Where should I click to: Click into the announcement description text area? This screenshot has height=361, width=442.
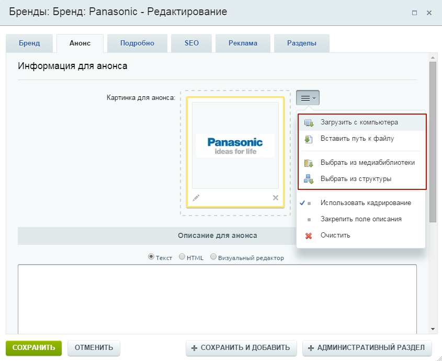[217, 299]
